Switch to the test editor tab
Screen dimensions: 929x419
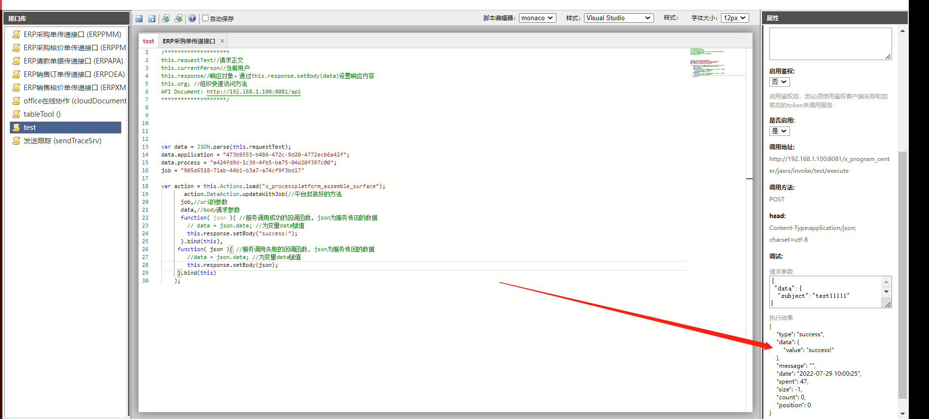click(x=148, y=41)
